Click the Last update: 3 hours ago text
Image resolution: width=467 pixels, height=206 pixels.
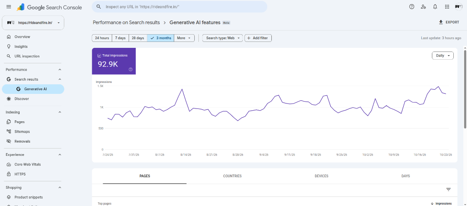point(440,38)
